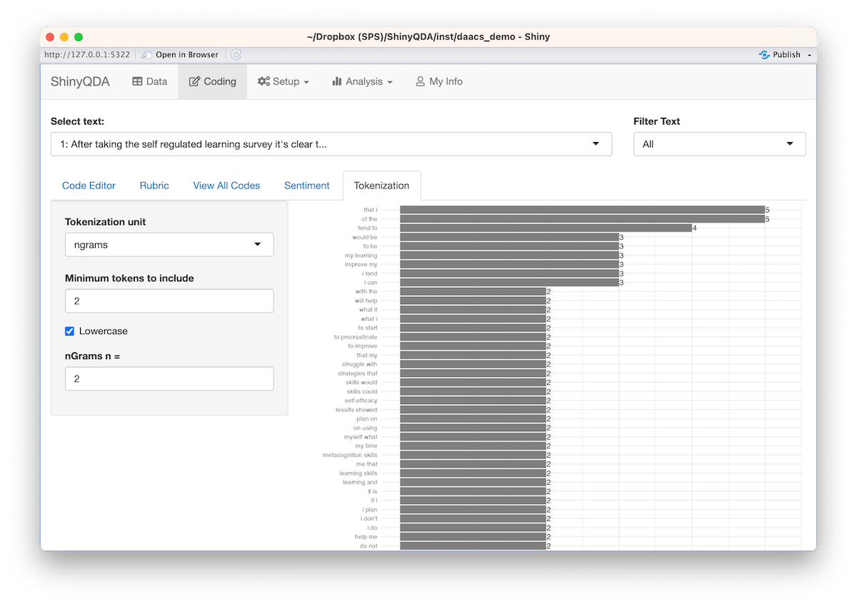Click the green maximize window button
Screen dimensions: 857x604
[x=79, y=36]
